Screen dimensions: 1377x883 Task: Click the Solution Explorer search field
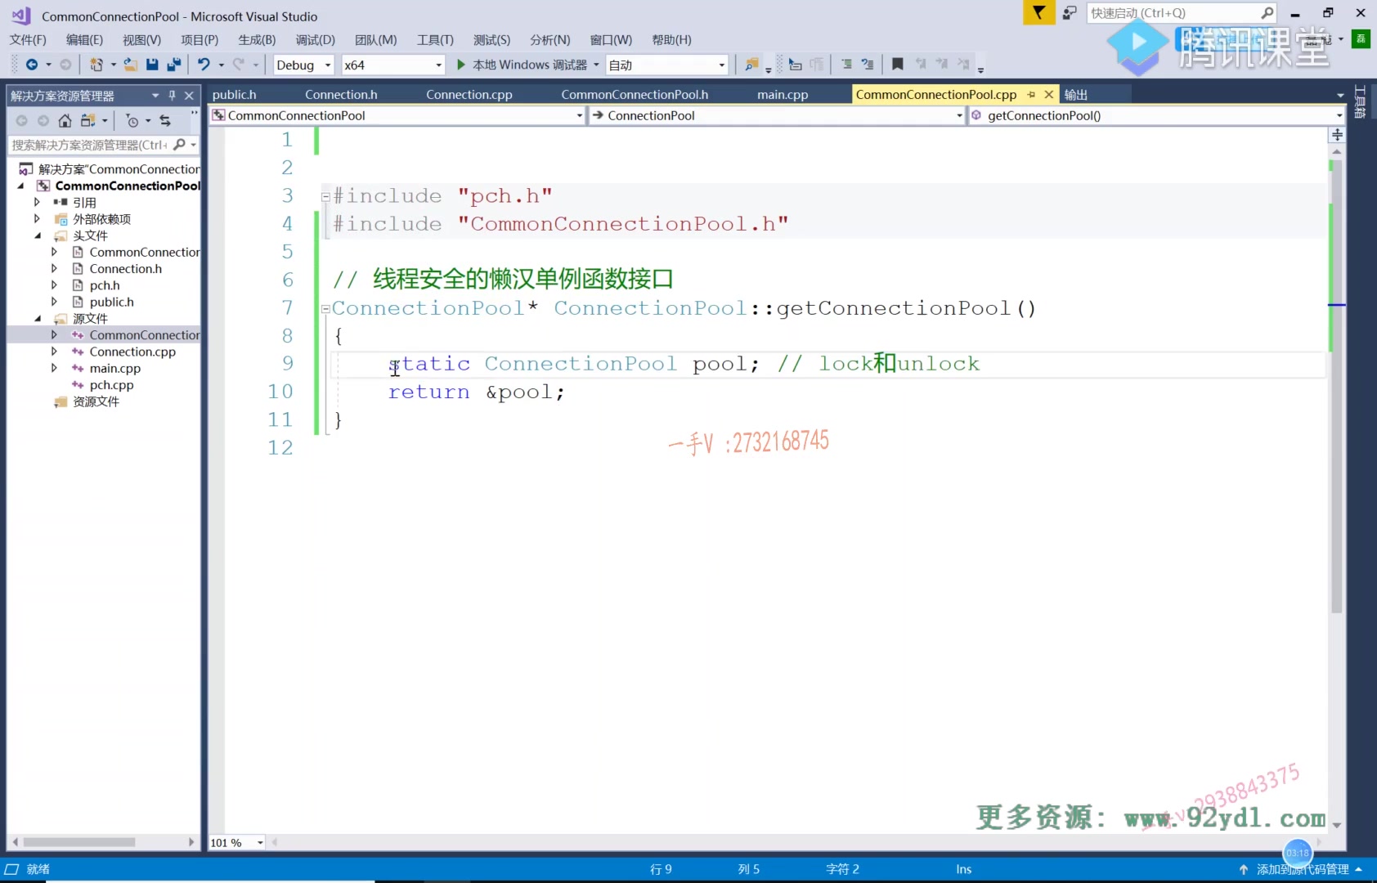(x=90, y=145)
